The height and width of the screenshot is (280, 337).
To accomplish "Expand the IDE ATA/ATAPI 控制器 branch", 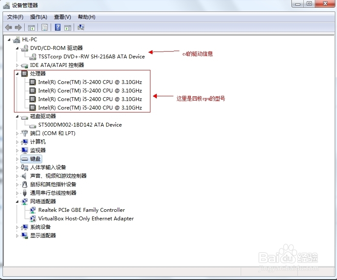I will tap(17, 65).
